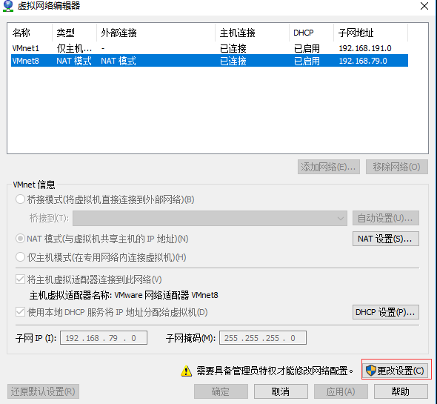Click subnet address 192.168.191.0 cell
437x404 pixels.
coord(365,48)
